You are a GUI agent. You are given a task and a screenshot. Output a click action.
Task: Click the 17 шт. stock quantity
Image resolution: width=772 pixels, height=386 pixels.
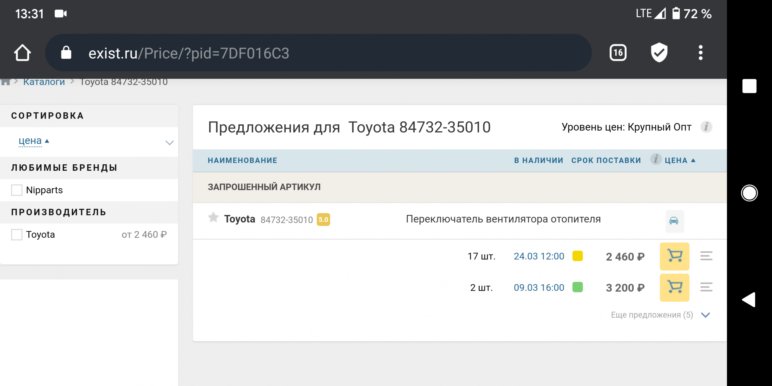click(x=481, y=256)
